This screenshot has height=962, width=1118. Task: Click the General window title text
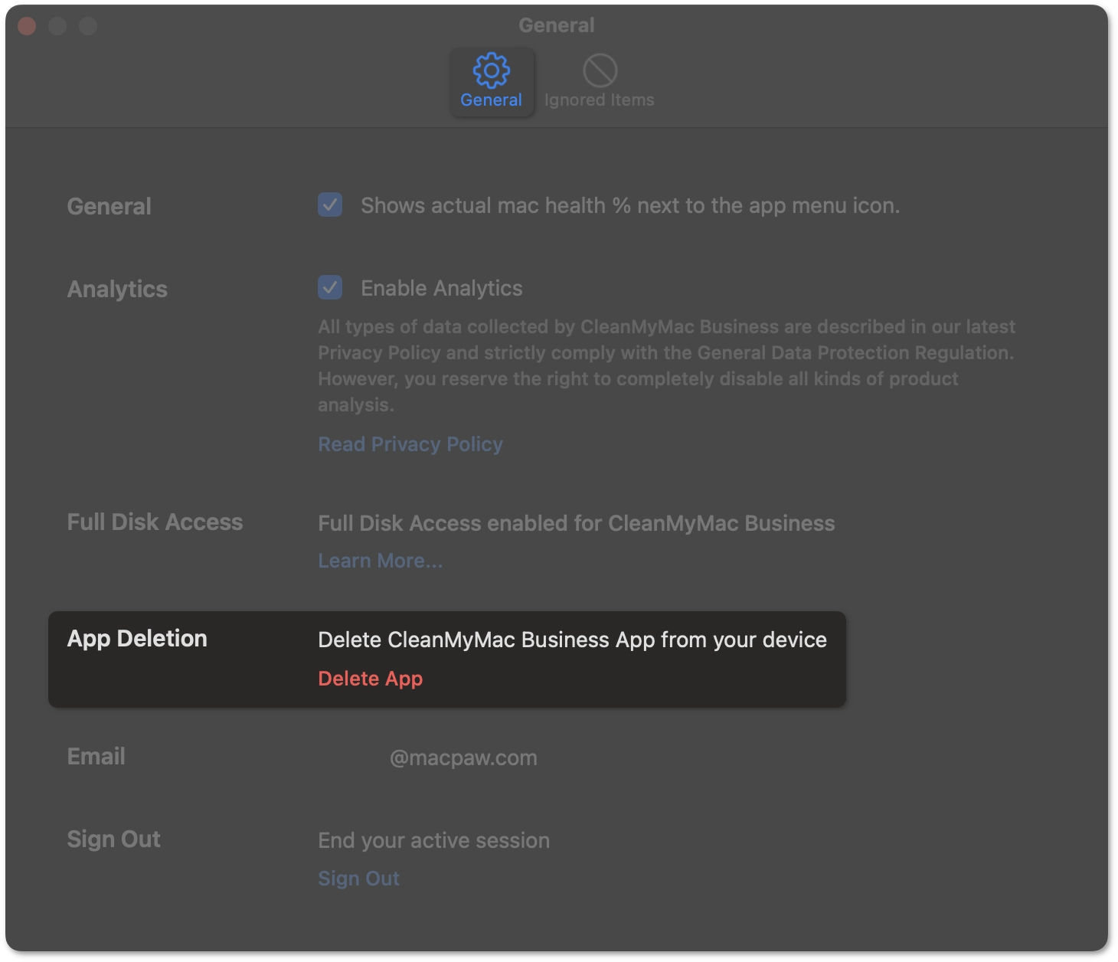coord(557,25)
